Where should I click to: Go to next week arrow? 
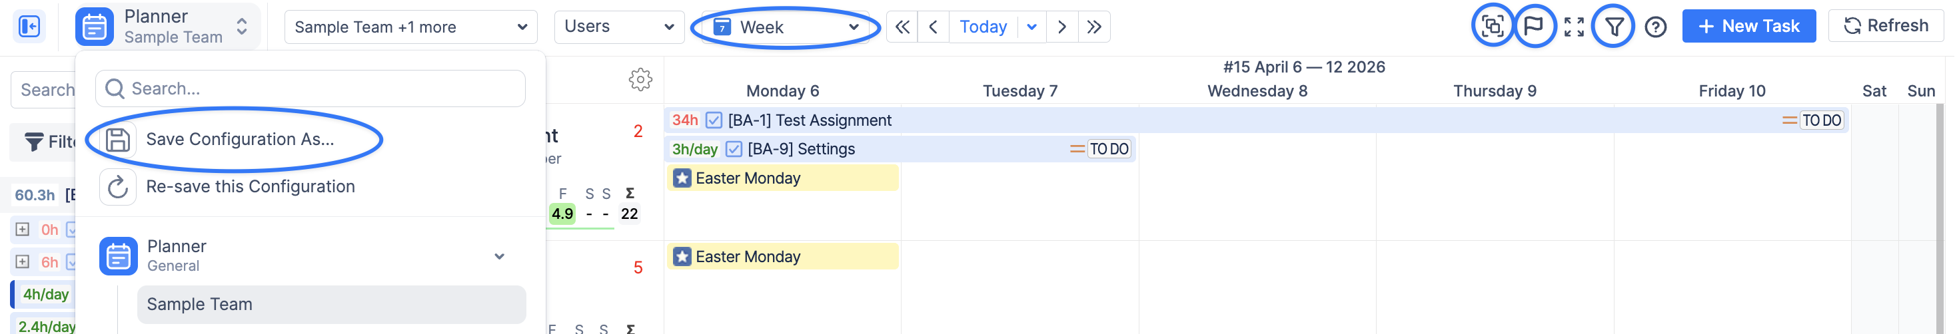click(1061, 27)
